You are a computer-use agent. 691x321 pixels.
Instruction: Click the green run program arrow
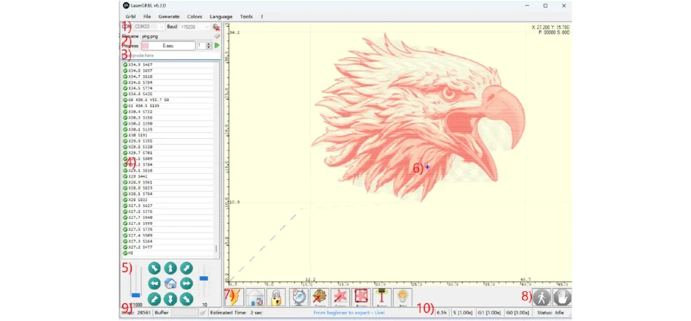(217, 45)
